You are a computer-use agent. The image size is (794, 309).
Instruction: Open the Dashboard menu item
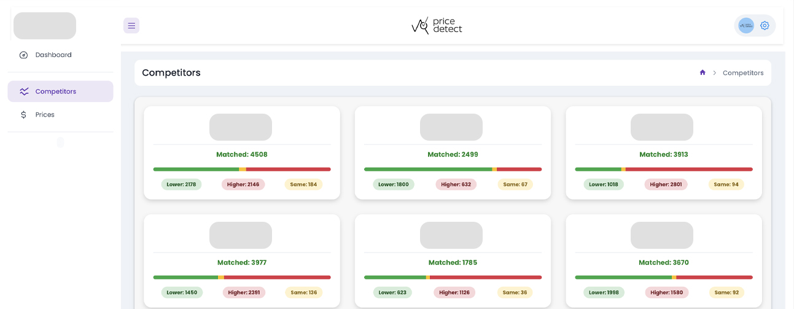click(53, 55)
